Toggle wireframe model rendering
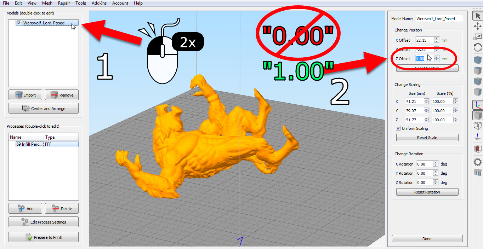Image resolution: width=483 pixels, height=249 pixels. click(x=477, y=126)
